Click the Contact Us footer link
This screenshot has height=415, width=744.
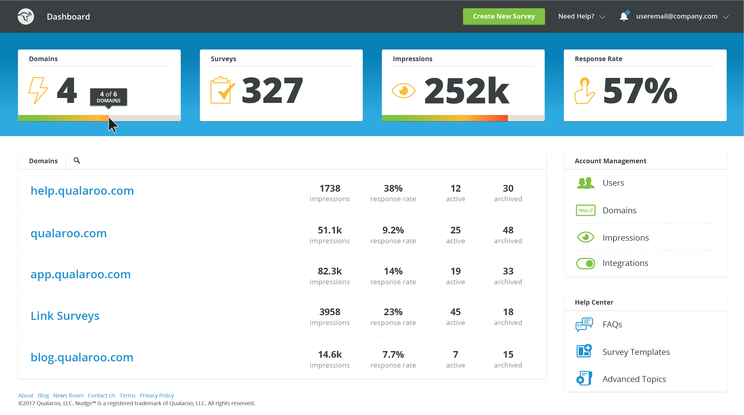(x=101, y=395)
